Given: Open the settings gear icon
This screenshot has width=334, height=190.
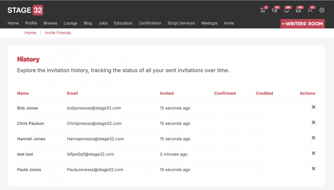Looking at the screenshot, I should [x=322, y=10].
